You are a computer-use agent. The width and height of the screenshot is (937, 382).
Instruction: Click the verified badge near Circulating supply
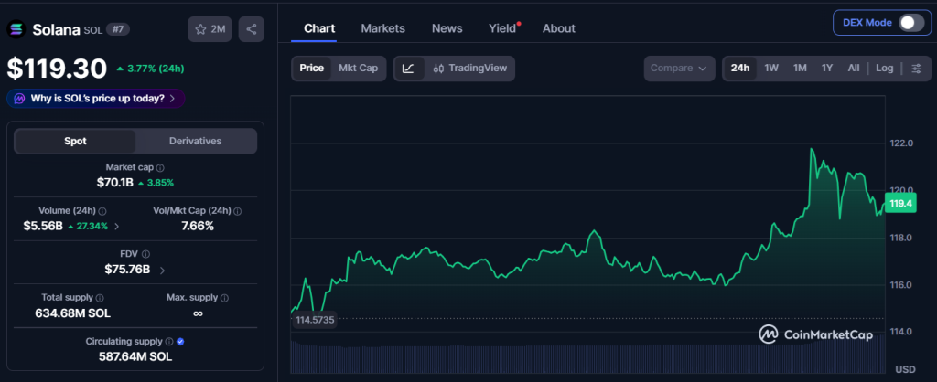click(x=180, y=342)
